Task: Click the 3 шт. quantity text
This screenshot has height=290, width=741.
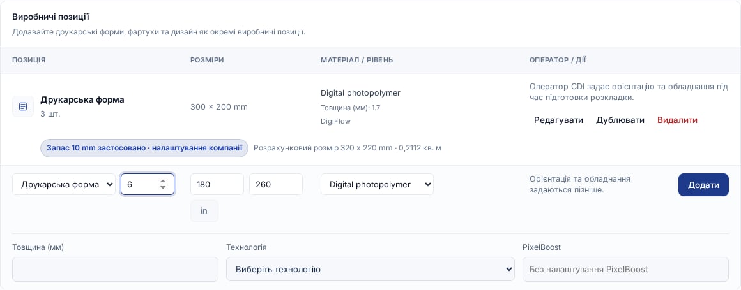Action: 50,113
